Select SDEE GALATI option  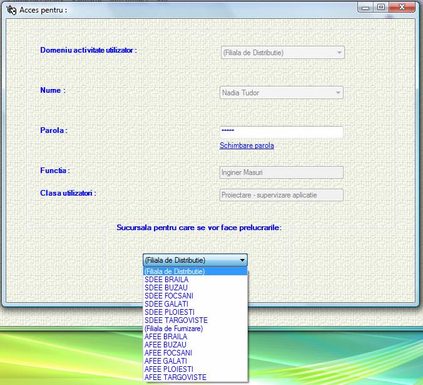click(x=195, y=304)
